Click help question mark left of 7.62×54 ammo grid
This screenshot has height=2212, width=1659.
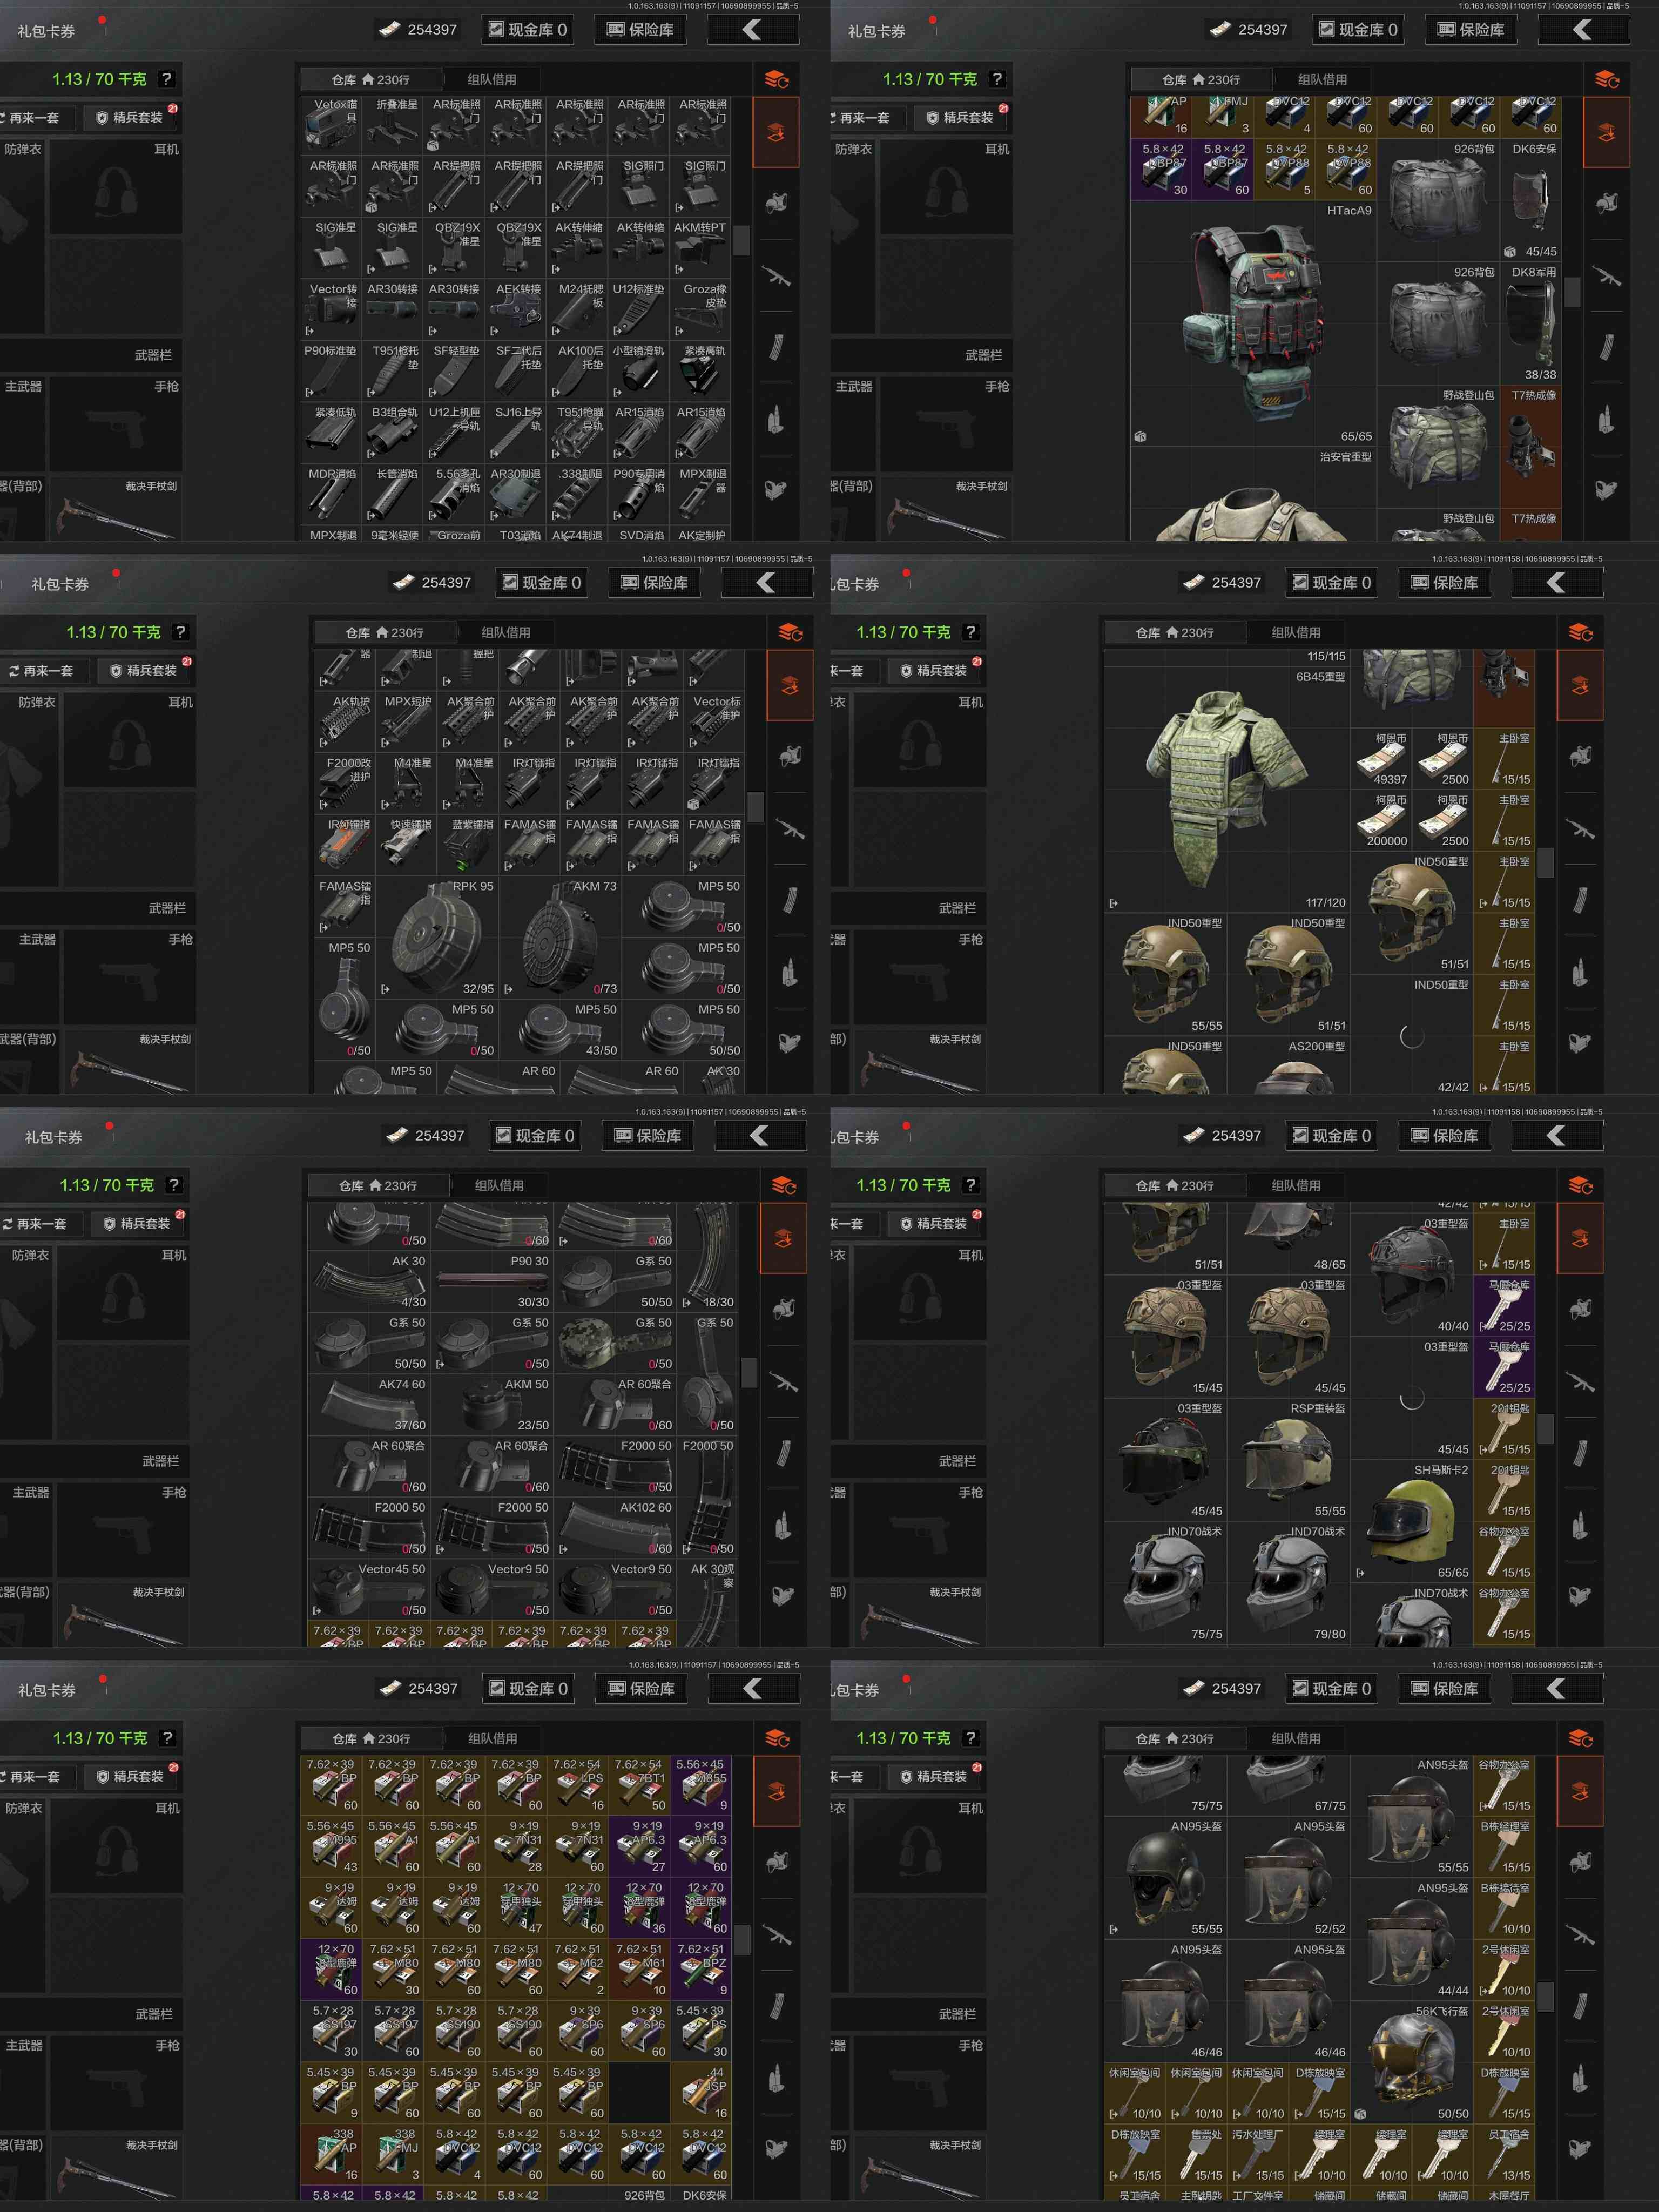(167, 1738)
